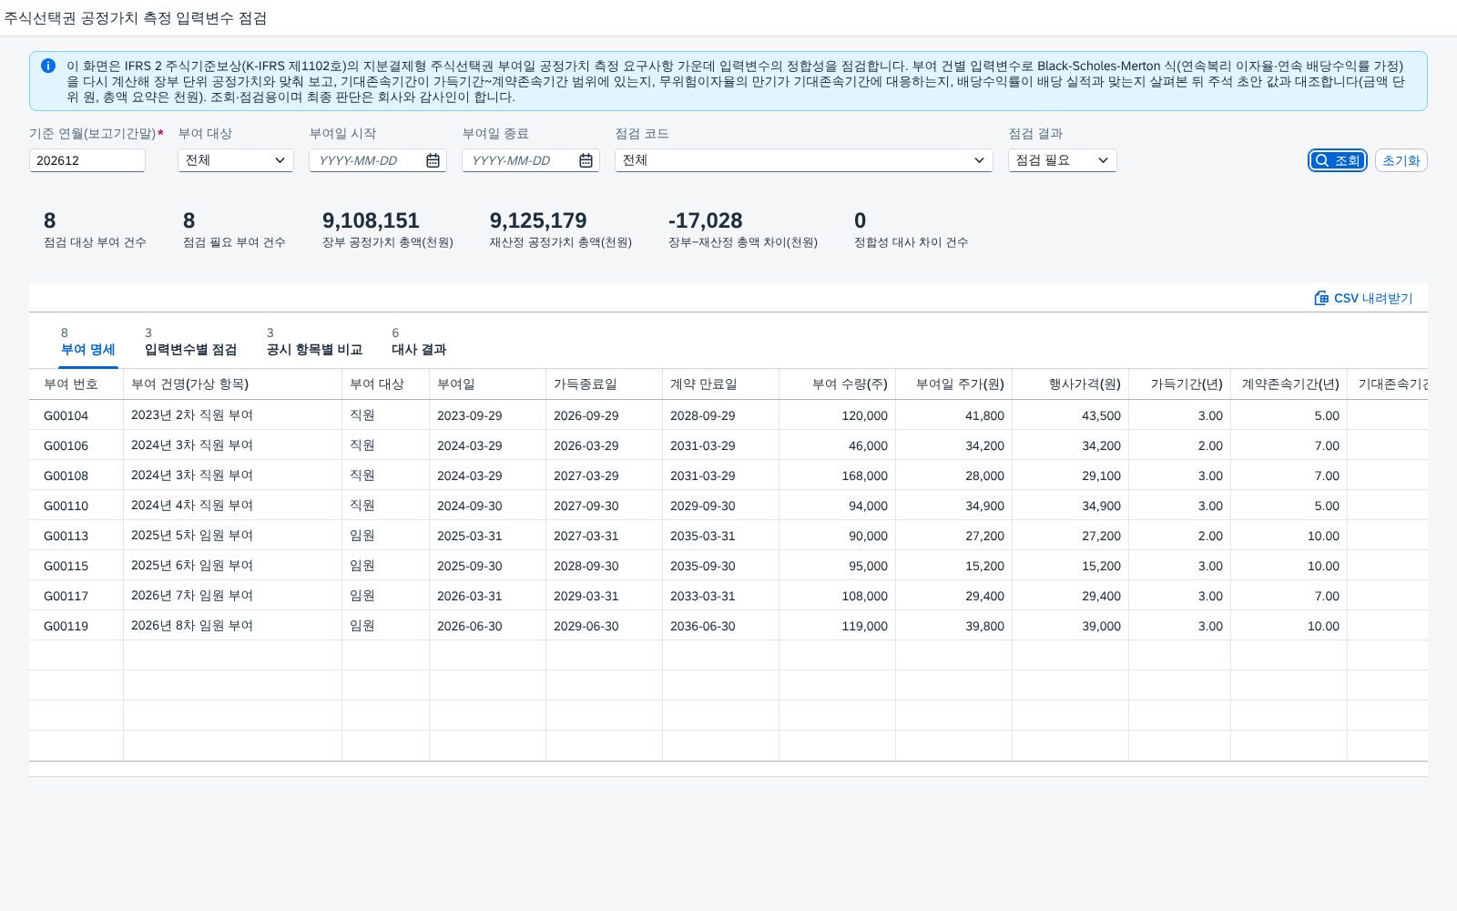The width and height of the screenshot is (1457, 911).
Task: Expand the 점검 결과 dropdown showing 점검 필요
Action: (x=1063, y=160)
